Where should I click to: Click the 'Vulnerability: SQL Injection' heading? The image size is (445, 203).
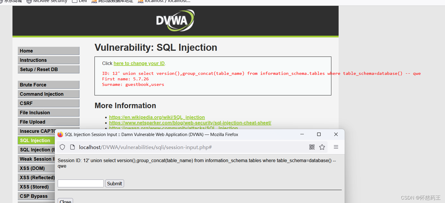pyautogui.click(x=156, y=48)
